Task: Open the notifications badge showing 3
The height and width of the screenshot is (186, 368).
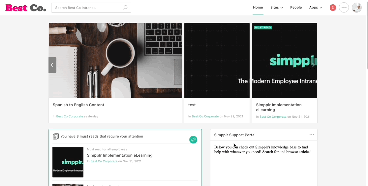Action: coord(333,8)
